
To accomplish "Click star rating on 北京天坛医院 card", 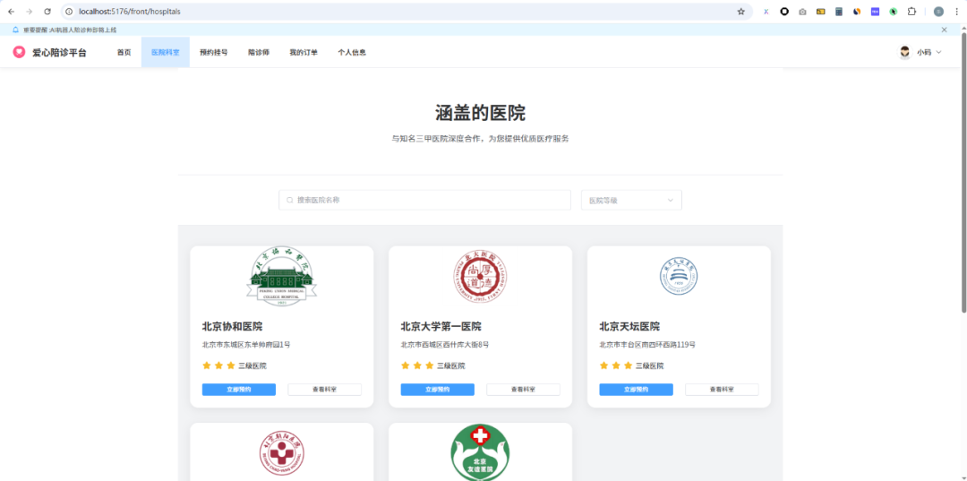I will pyautogui.click(x=616, y=365).
